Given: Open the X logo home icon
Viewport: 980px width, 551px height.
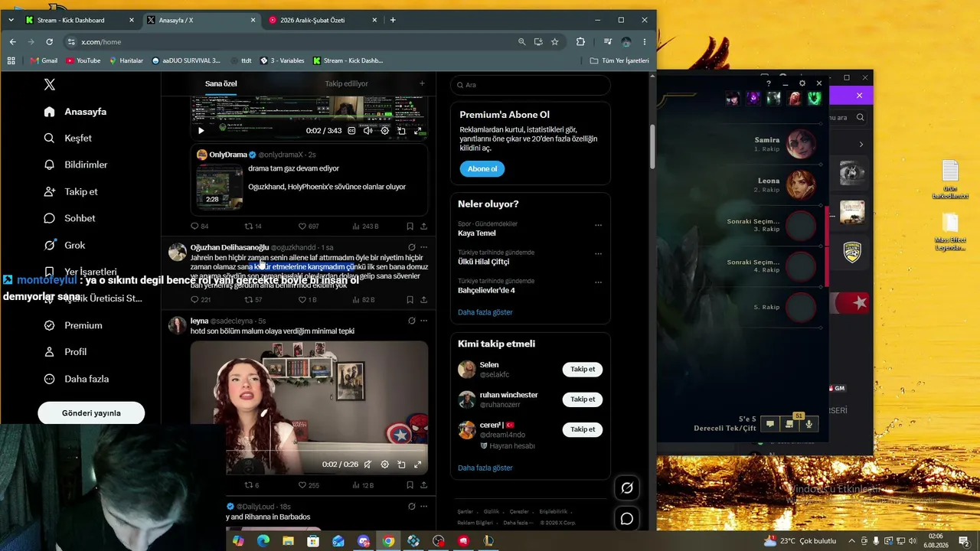Looking at the screenshot, I should (50, 85).
